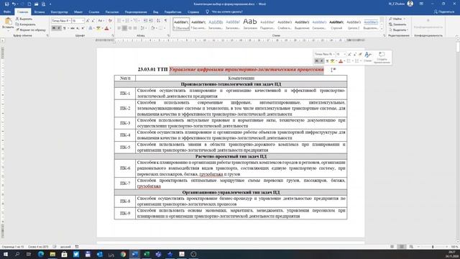This screenshot has width=460, height=259.
Task: Toggle Superscript formatting in ribbon
Action: (83, 28)
